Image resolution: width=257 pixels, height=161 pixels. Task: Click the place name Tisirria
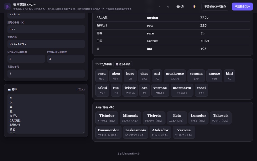click(154, 118)
